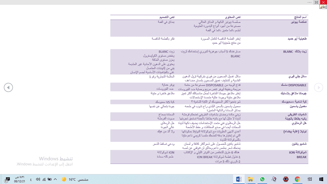This screenshot has height=184, width=327.
Task: Click the column header نص التصميم
Action: point(167,17)
